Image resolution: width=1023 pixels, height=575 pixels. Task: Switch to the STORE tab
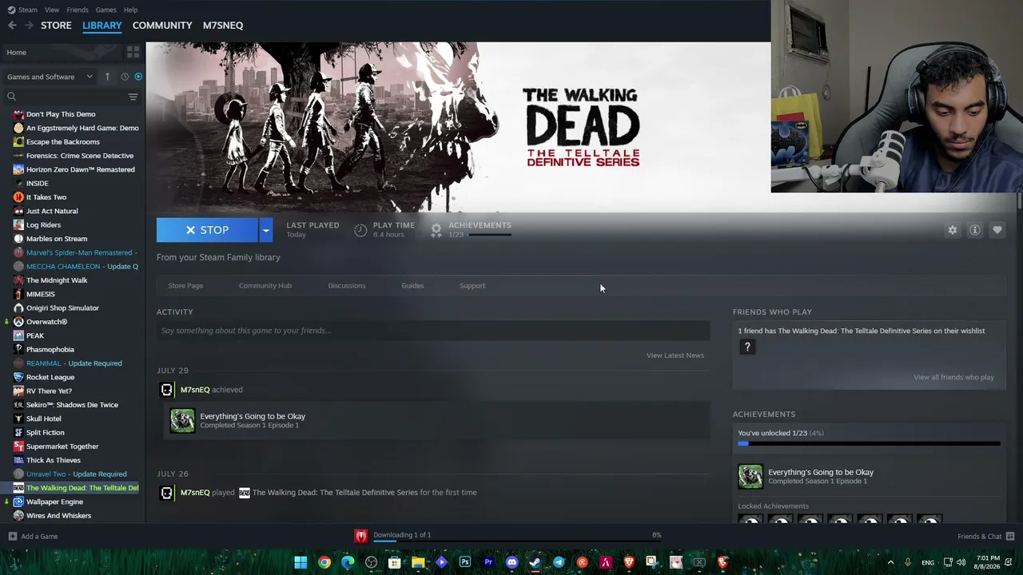click(x=56, y=26)
